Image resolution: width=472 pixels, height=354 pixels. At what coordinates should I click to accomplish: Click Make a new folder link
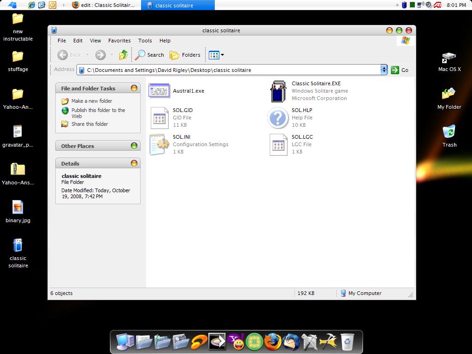(x=91, y=101)
